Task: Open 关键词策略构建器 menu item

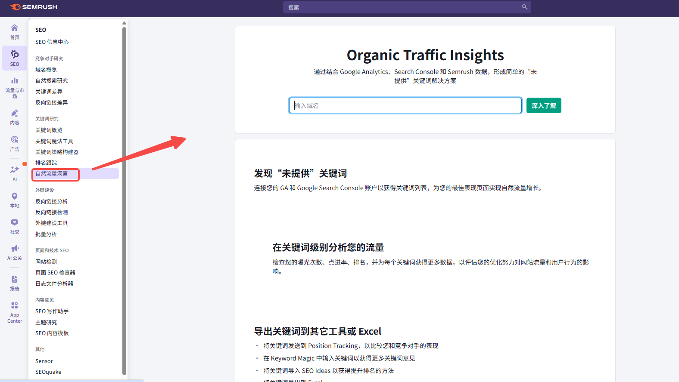Action: (x=57, y=152)
